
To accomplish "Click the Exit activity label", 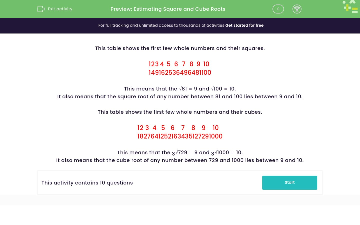I will pos(60,9).
